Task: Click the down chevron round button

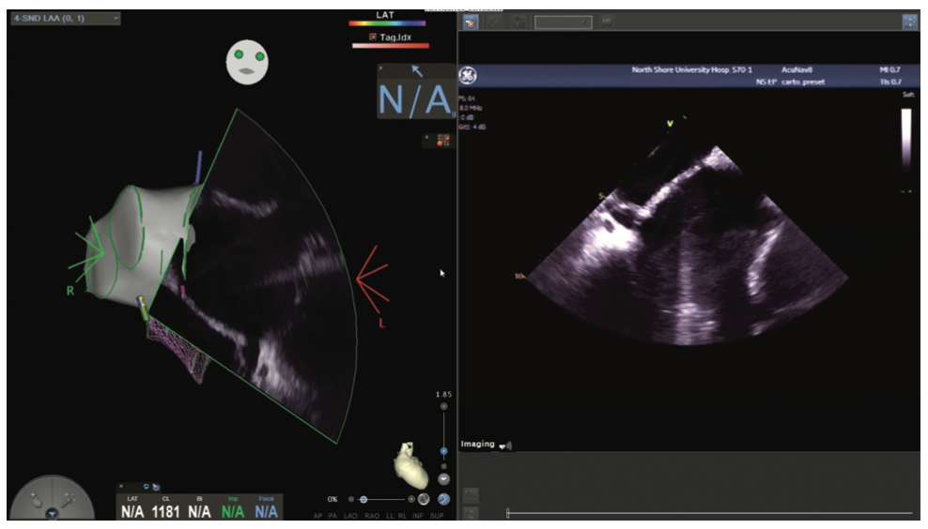Action: (443, 478)
